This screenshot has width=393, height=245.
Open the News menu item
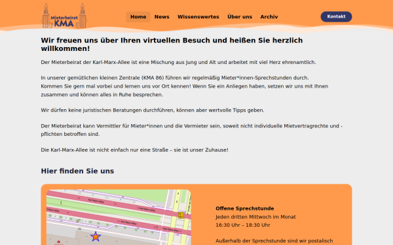pyautogui.click(x=162, y=17)
